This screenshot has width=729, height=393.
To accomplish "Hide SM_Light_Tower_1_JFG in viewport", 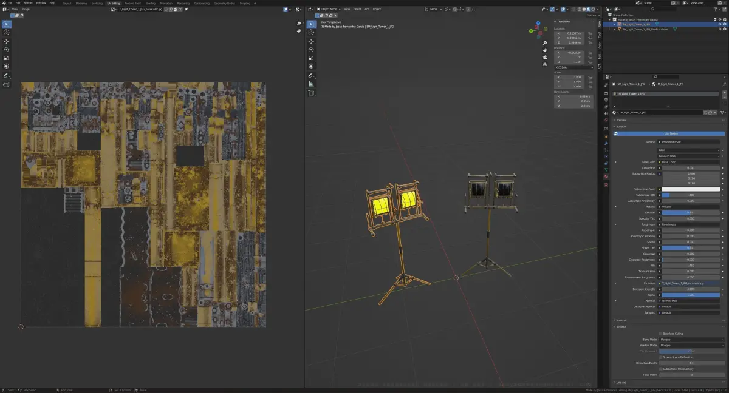I will pos(720,24).
